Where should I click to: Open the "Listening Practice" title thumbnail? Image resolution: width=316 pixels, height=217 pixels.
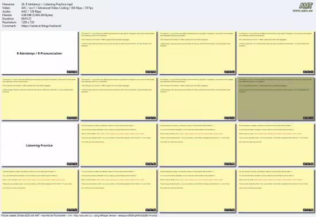tap(39, 145)
